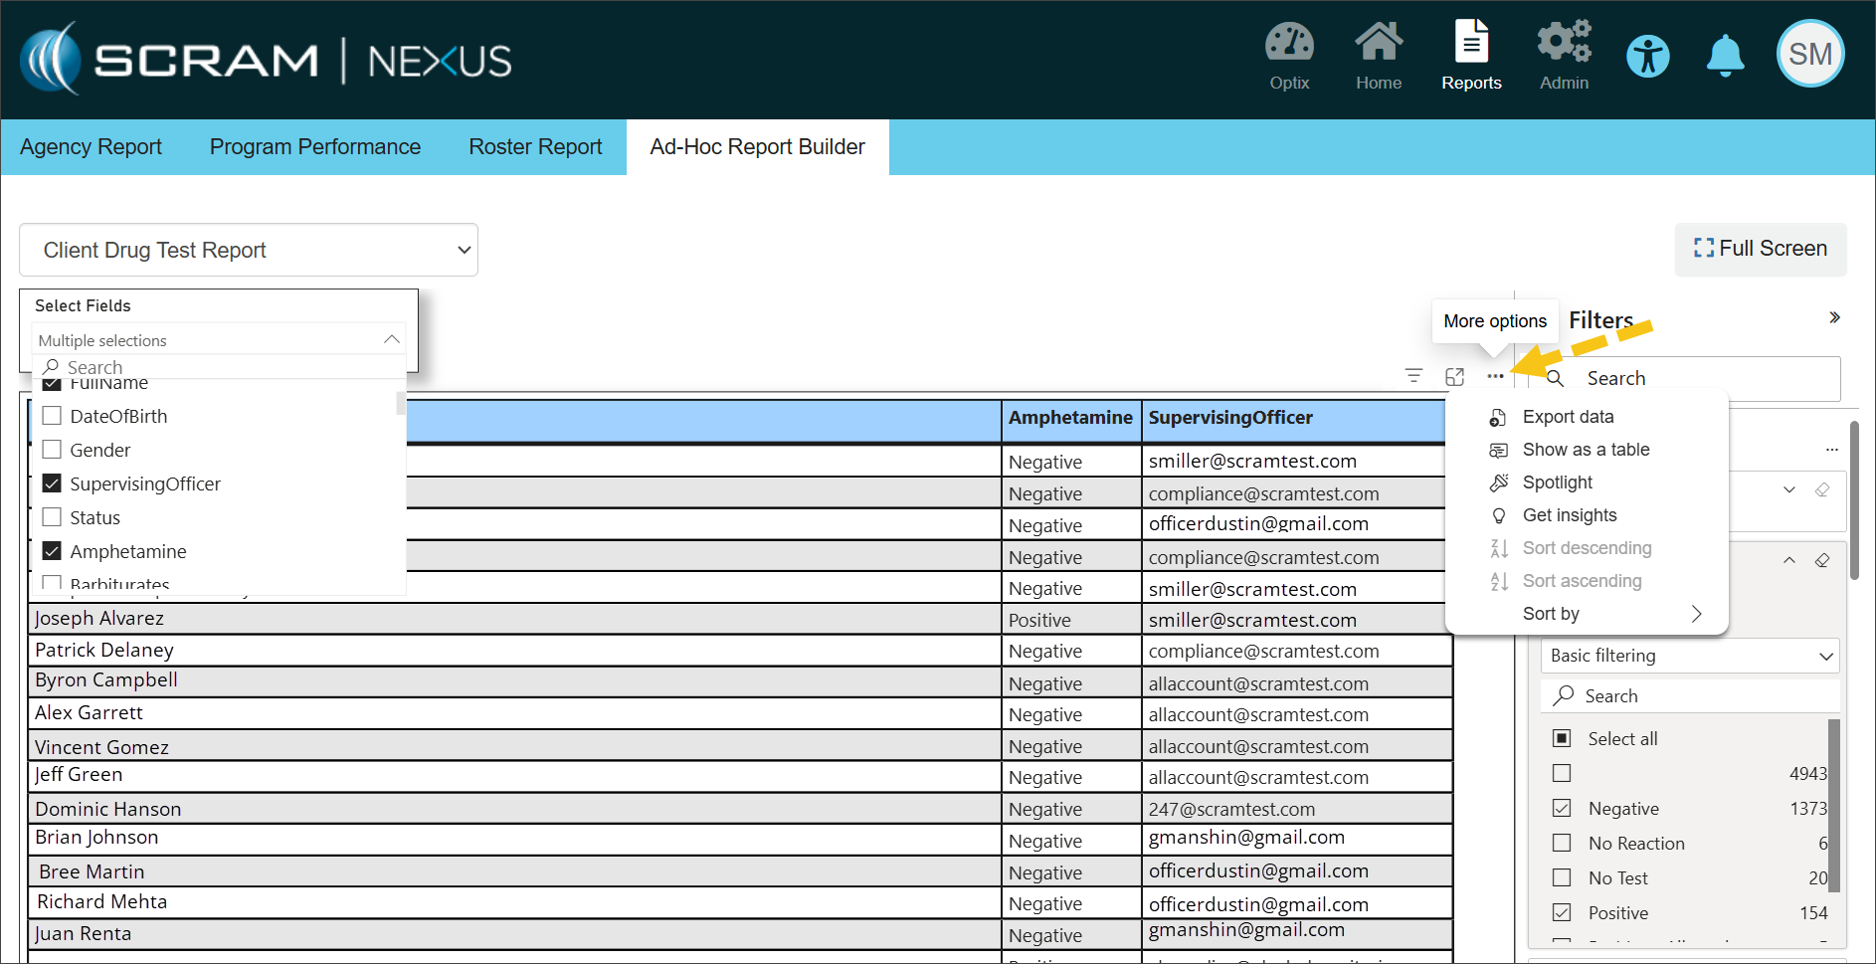This screenshot has width=1876, height=964.
Task: Open the Client Drug Test Report dropdown
Action: click(249, 250)
